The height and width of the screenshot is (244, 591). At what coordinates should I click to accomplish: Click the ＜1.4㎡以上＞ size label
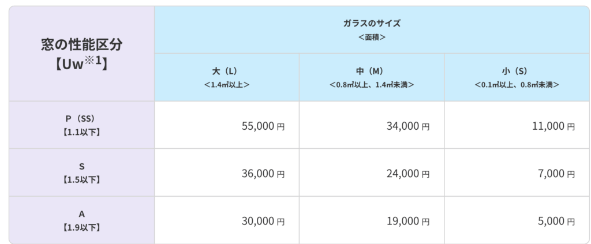coord(226,84)
